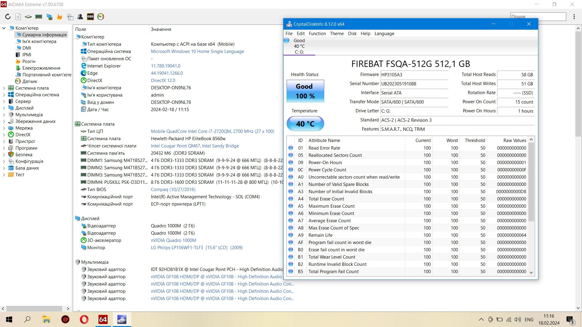Toggle the OSD panel toolbar icon
The image size is (582, 327).
90,17
